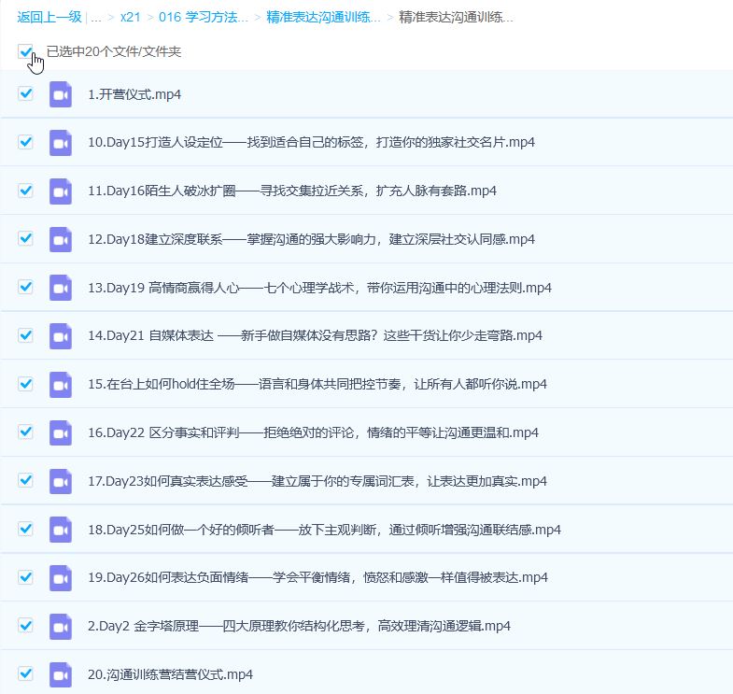This screenshot has height=694, width=733.
Task: Toggle the select-all checkbox at top
Action: pos(25,52)
